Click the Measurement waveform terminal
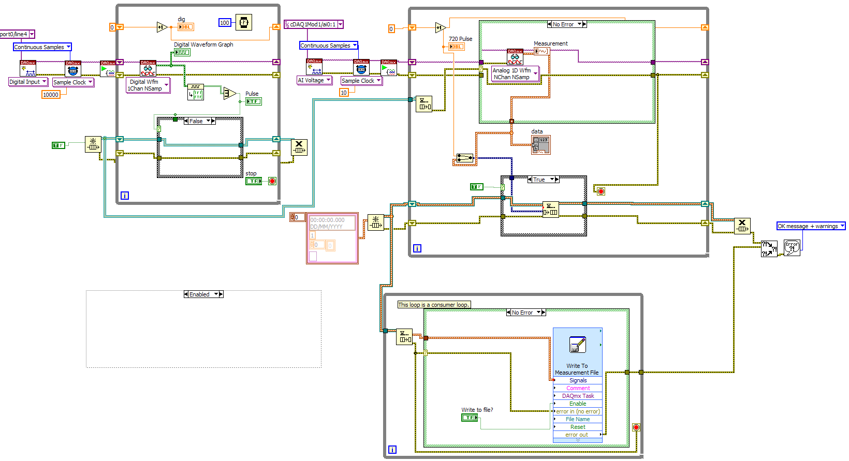 541,51
